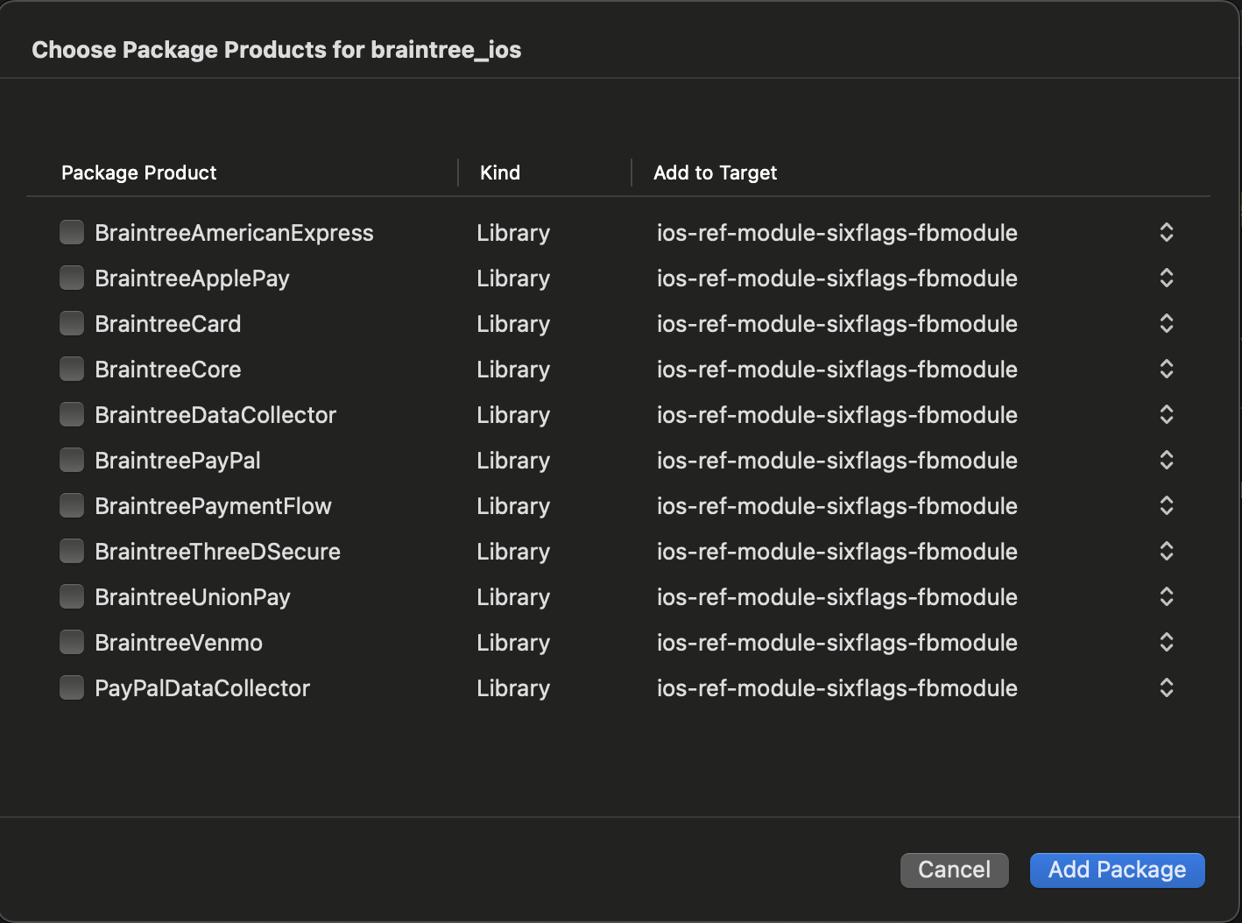1242x923 pixels.
Task: Expand target chooser for PayPalDataCollector row
Action: click(x=1166, y=687)
